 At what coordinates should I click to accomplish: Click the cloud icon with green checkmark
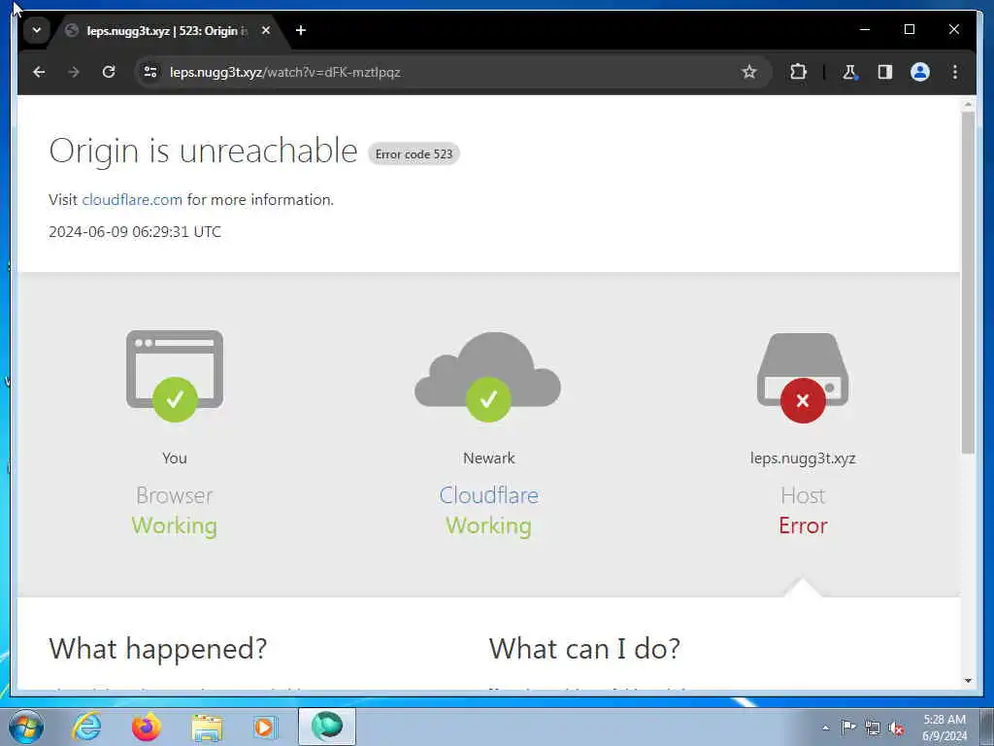coord(487,377)
